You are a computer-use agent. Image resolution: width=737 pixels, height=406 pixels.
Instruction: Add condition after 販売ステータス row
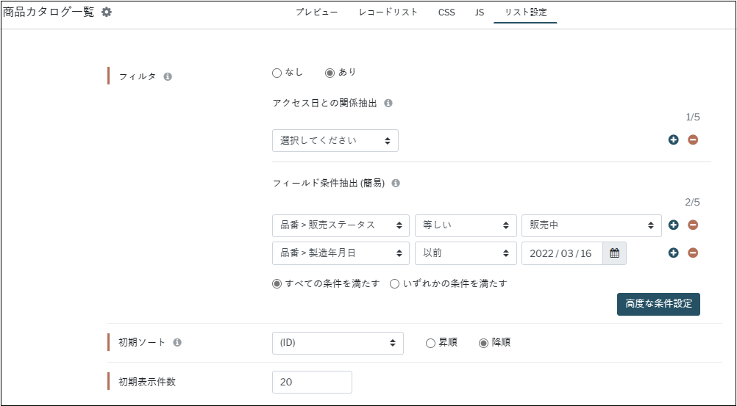click(674, 225)
